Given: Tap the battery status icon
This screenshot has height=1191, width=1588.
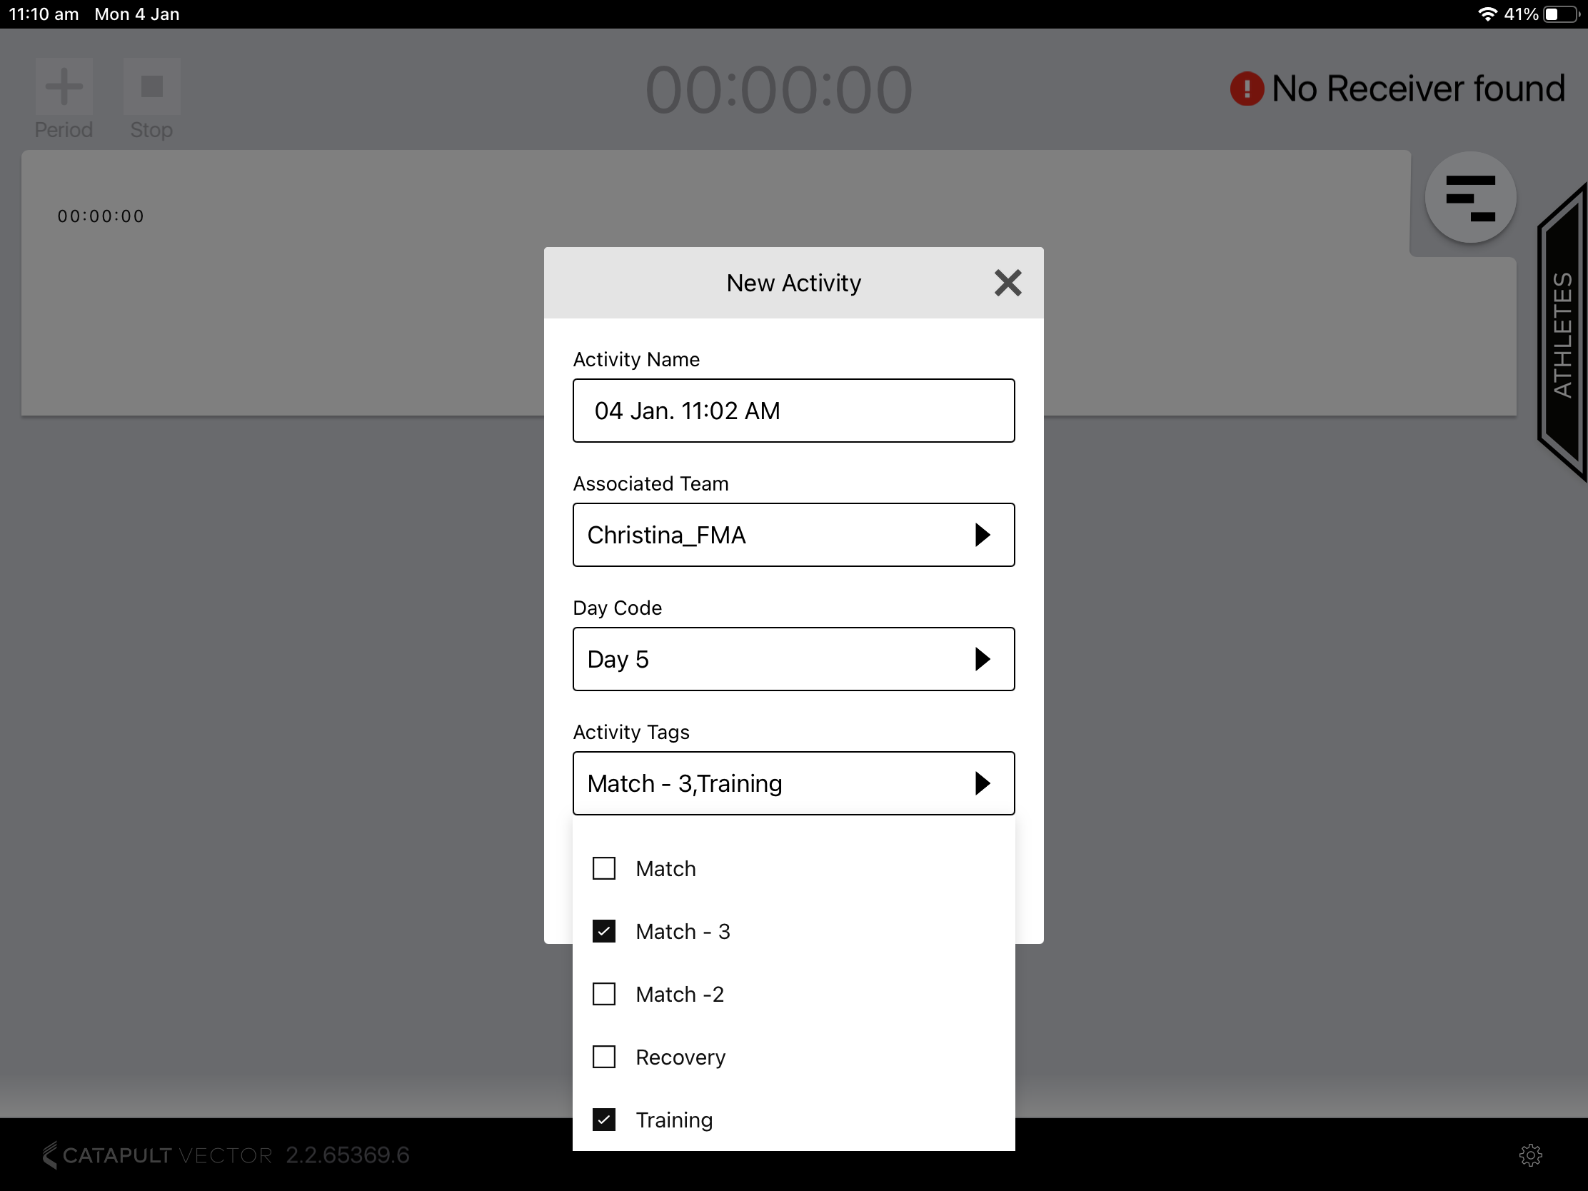Looking at the screenshot, I should coord(1562,14).
